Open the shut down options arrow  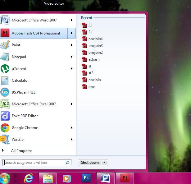pyautogui.click(x=105, y=163)
